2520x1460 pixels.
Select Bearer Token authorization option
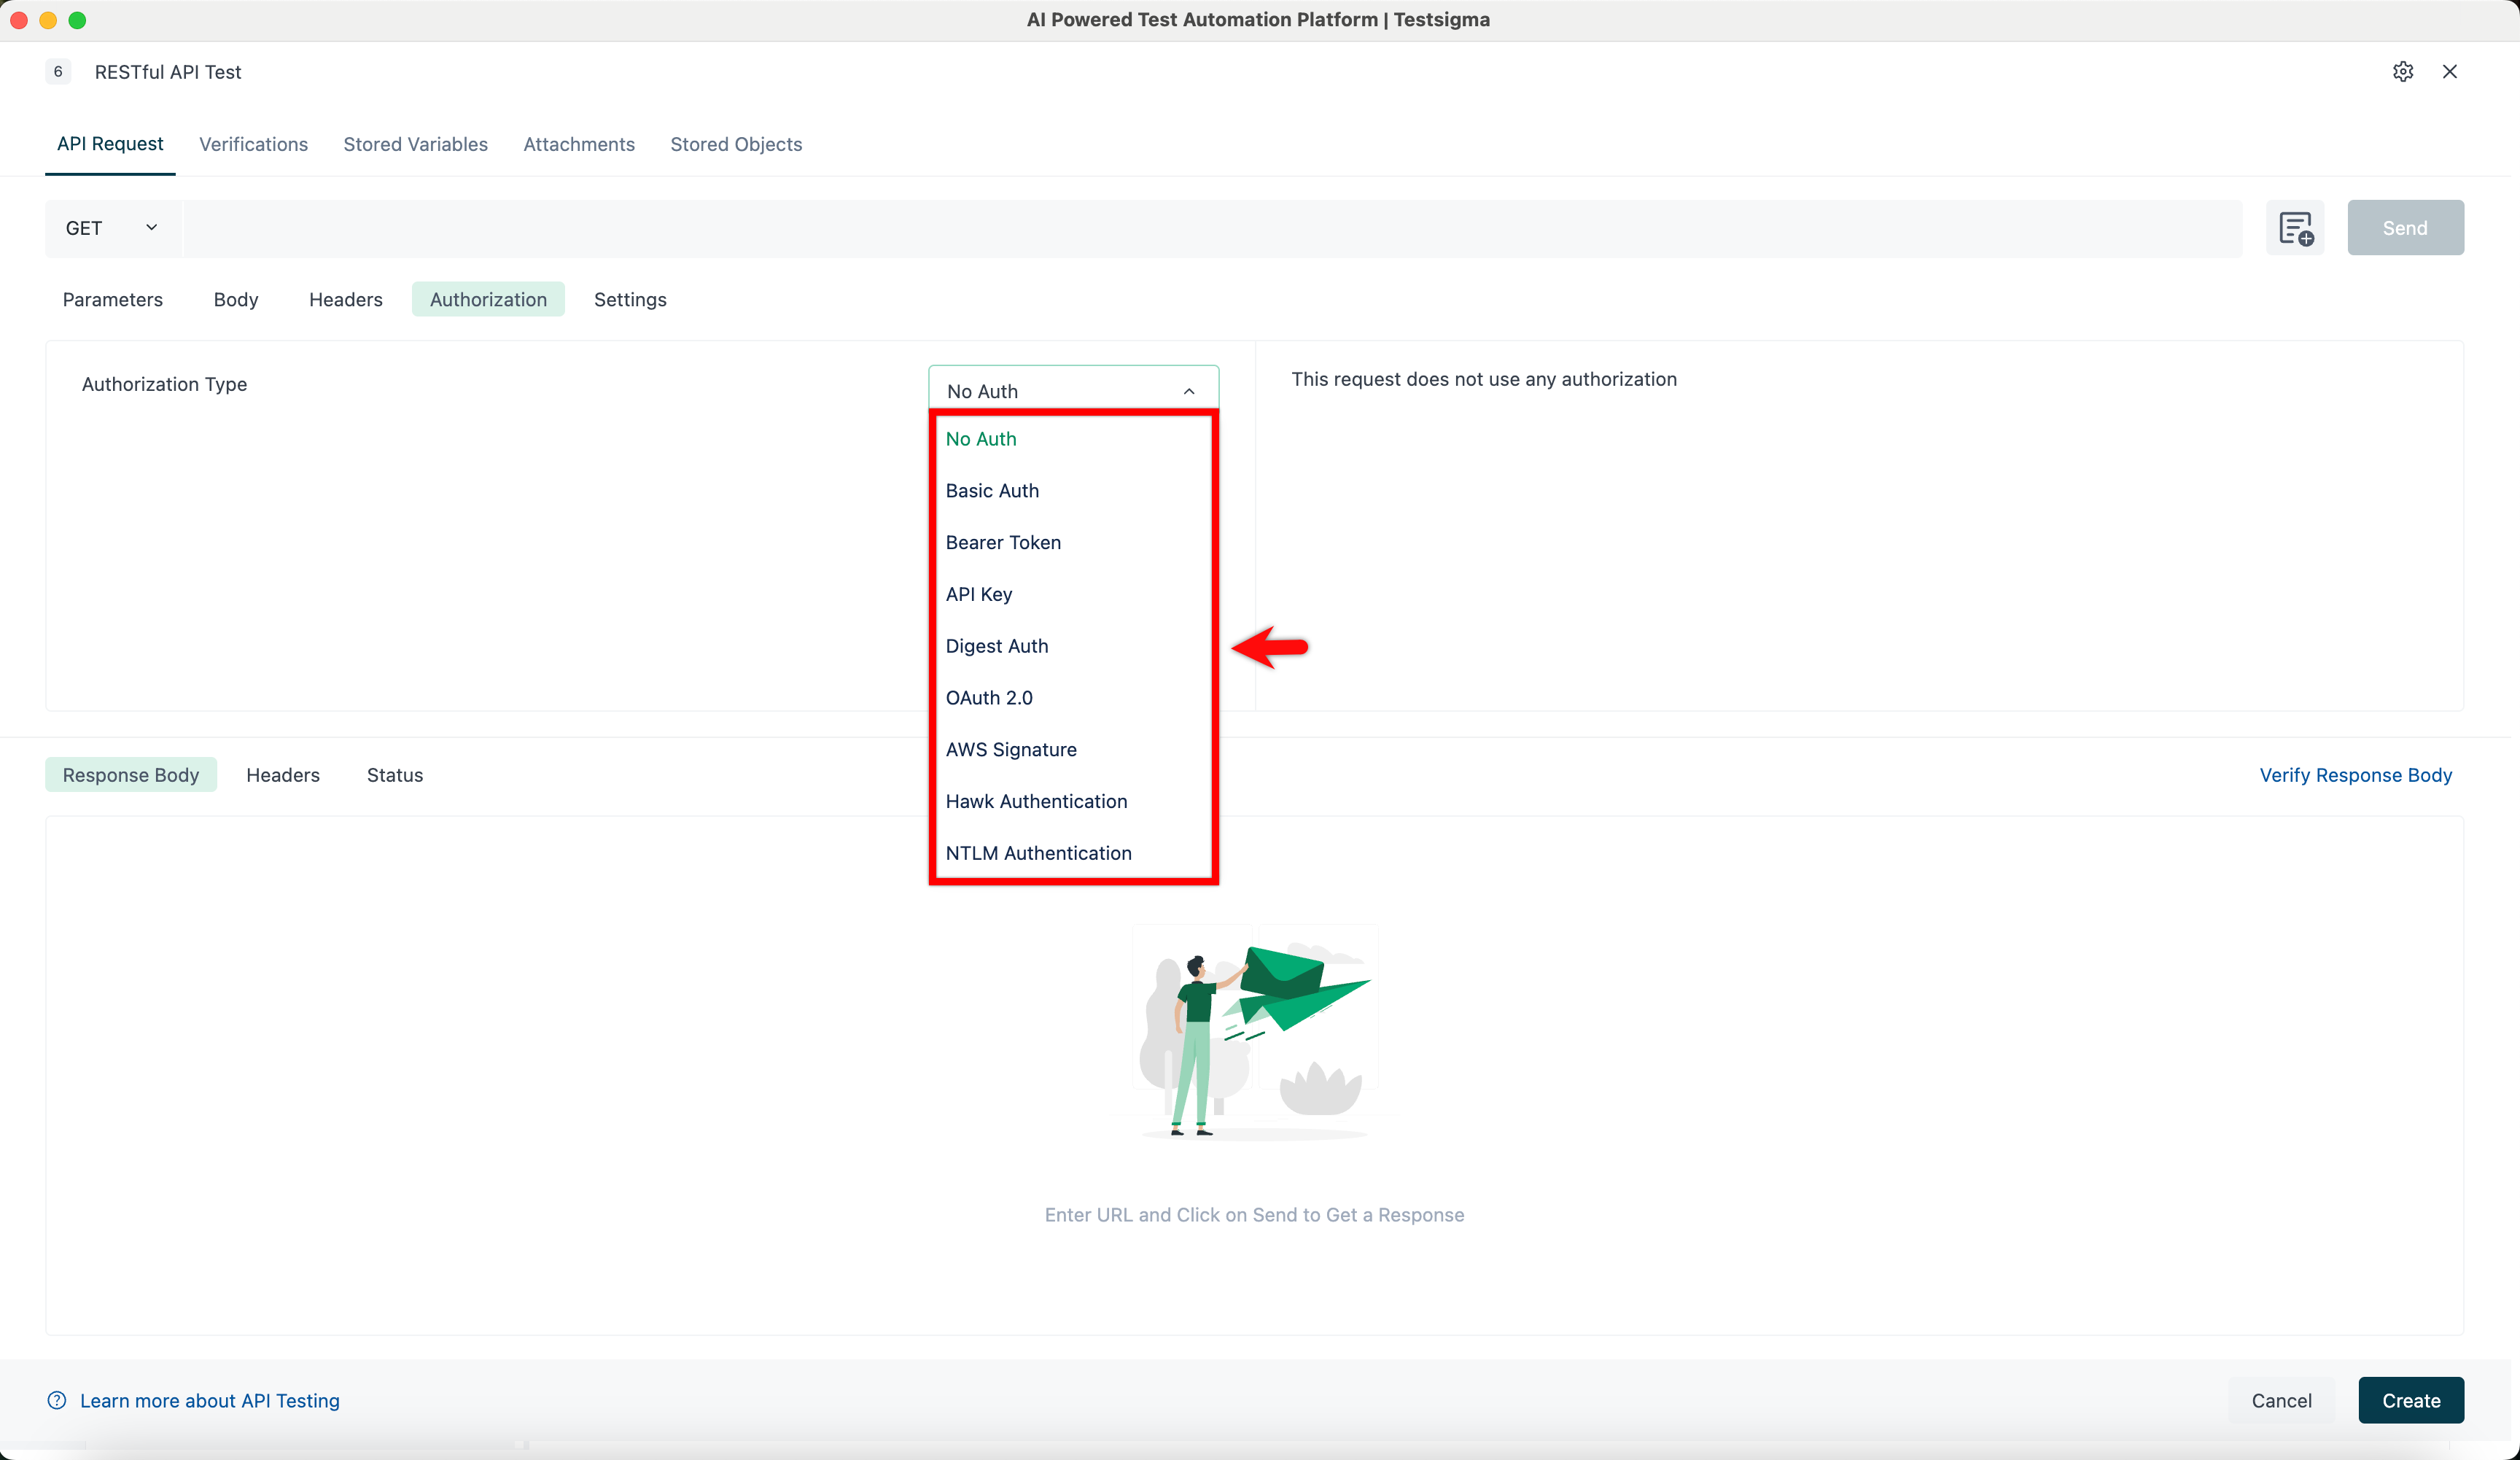pos(1003,542)
